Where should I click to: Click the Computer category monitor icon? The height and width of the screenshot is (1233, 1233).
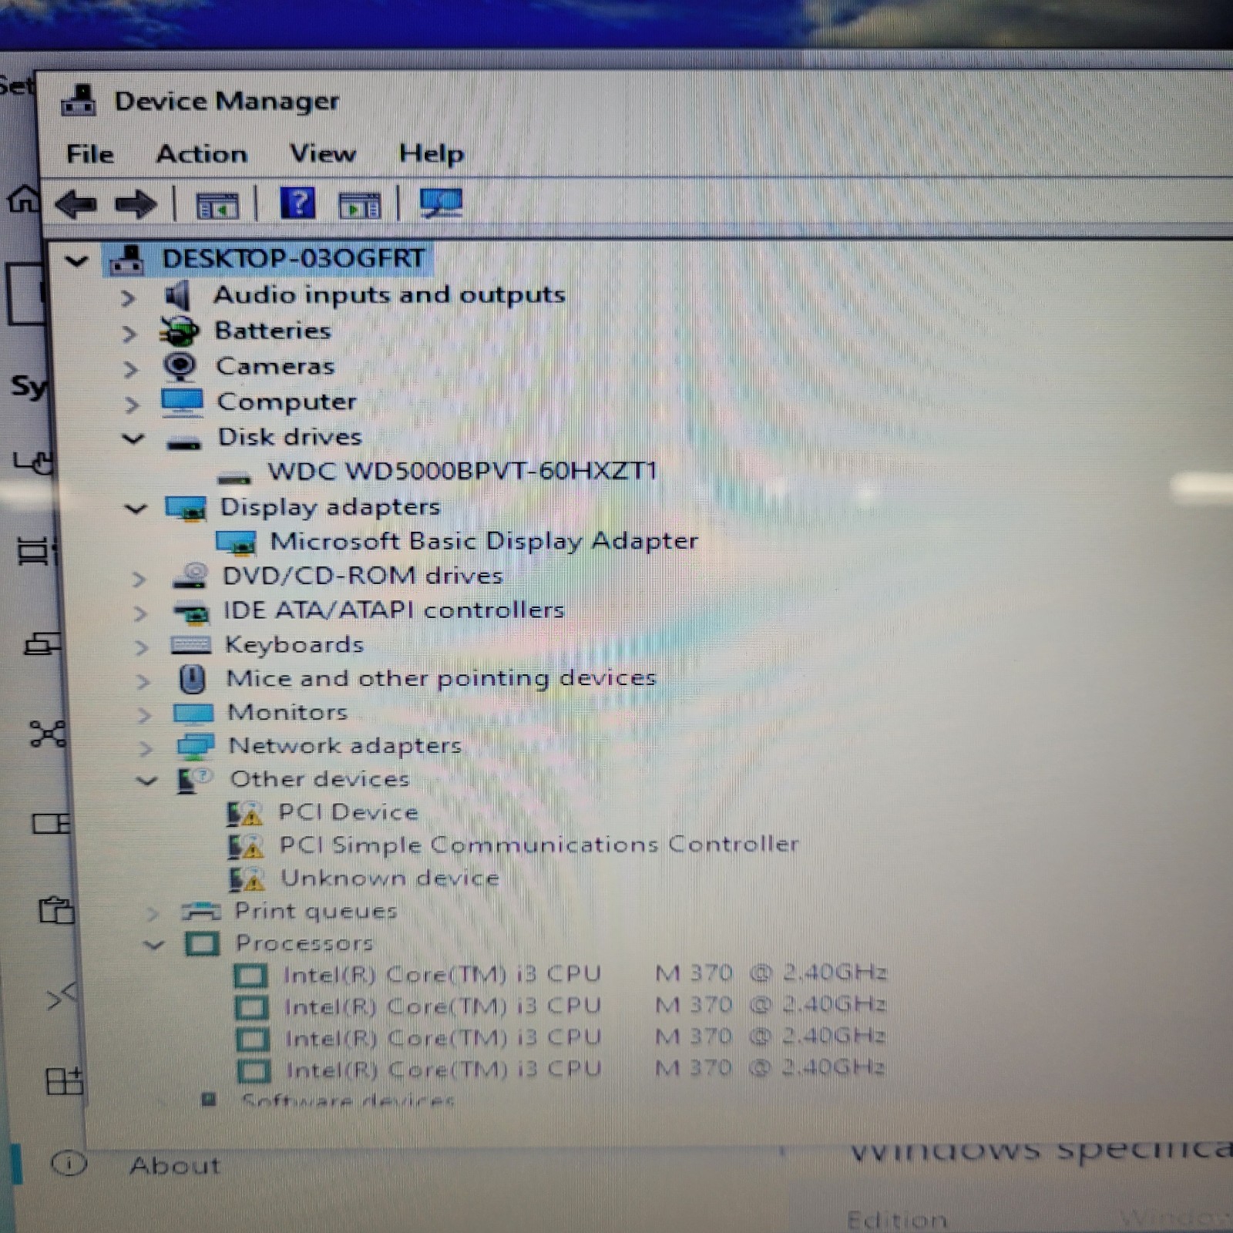[x=183, y=402]
